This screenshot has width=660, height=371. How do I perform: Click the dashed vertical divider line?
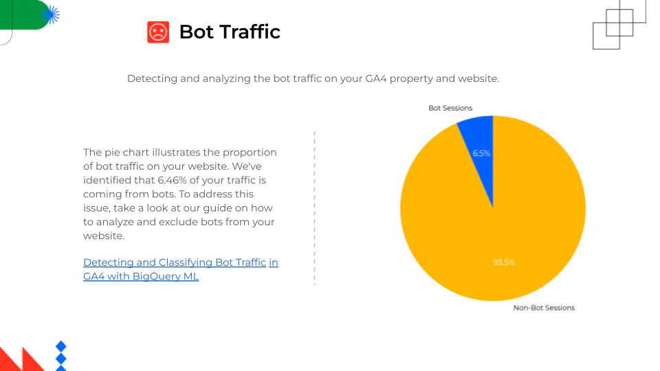315,206
